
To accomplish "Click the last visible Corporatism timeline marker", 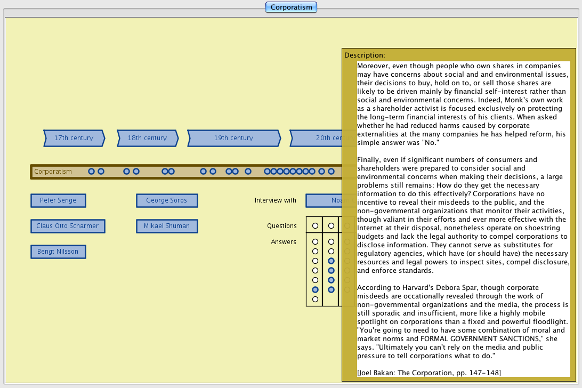I will click(x=331, y=172).
